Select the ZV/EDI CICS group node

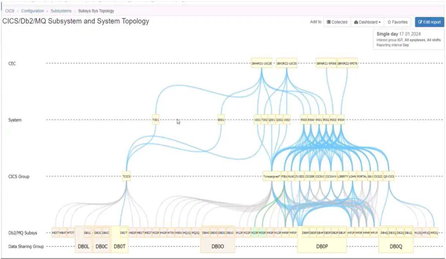click(300, 176)
